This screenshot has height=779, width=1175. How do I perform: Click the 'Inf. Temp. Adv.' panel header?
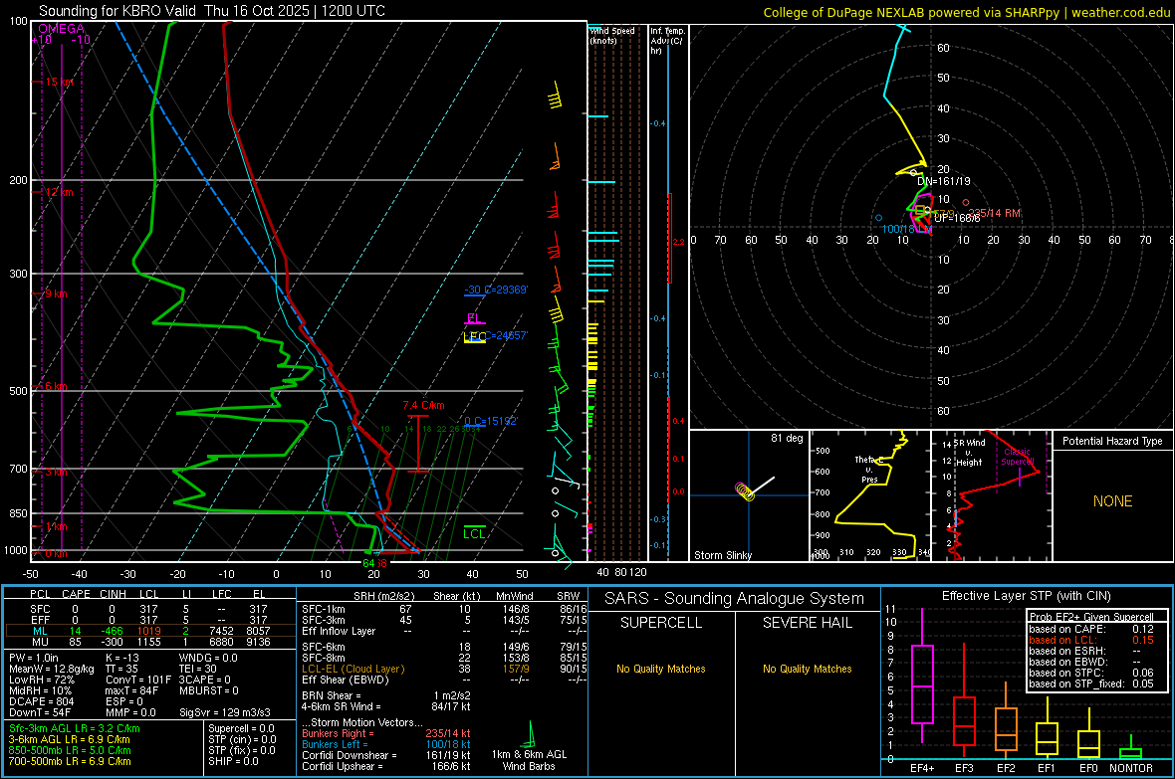(x=667, y=41)
